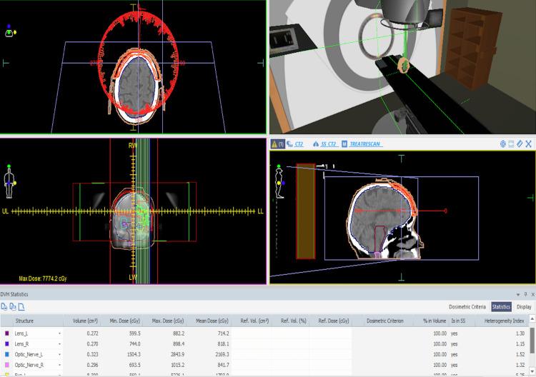
Task: Click the crossed tools icon in sagittal view
Action: [529, 144]
